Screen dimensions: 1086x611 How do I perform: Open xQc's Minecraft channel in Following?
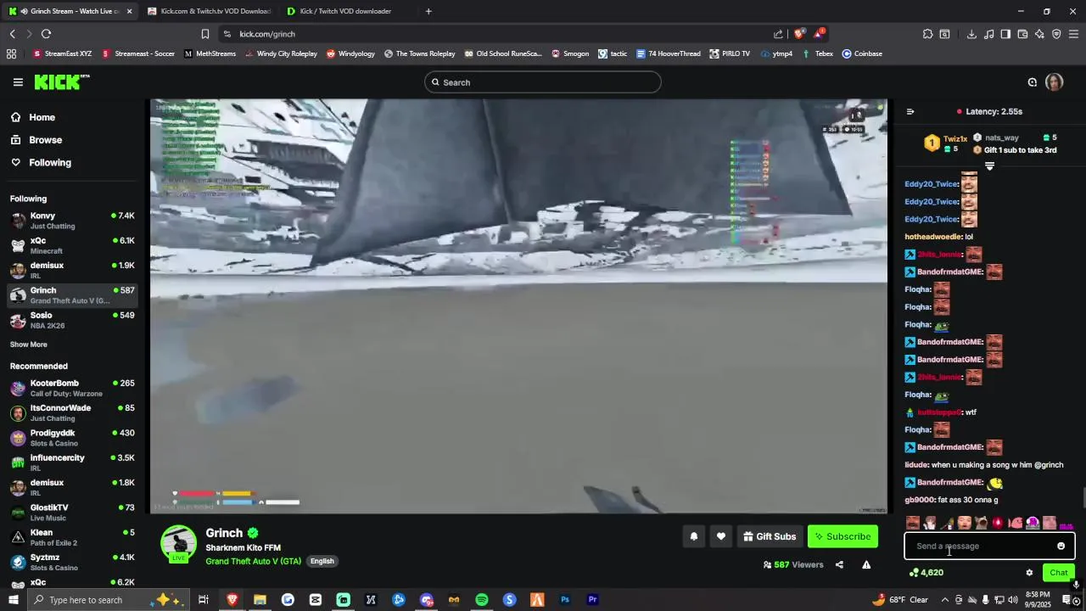pyautogui.click(x=72, y=245)
